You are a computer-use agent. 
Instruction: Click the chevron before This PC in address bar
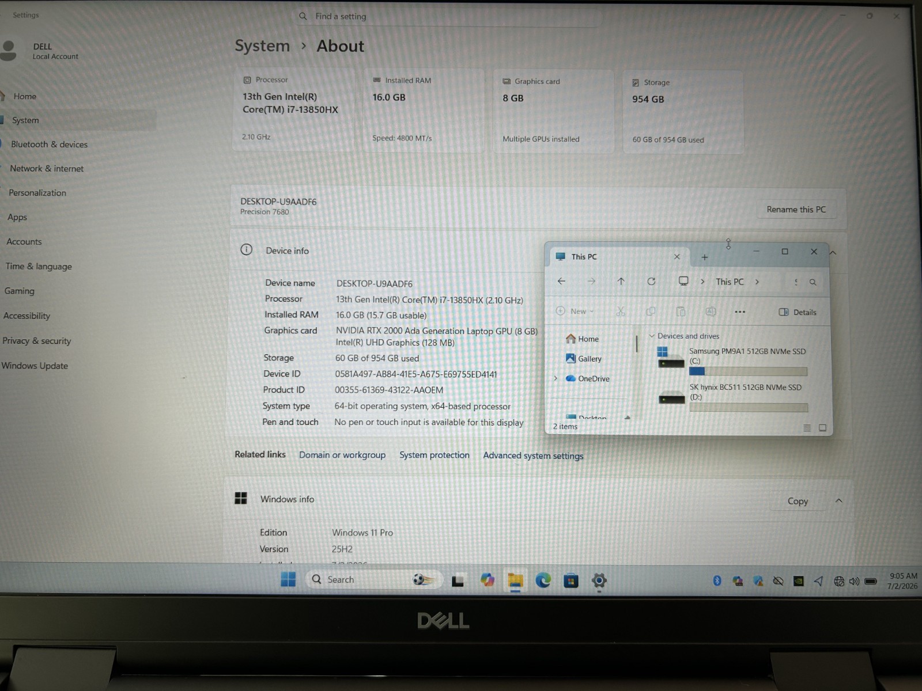tap(702, 282)
